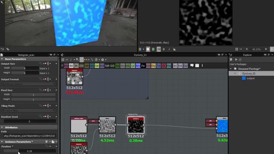Add a Gradient node via GrD shortcut

112,65
